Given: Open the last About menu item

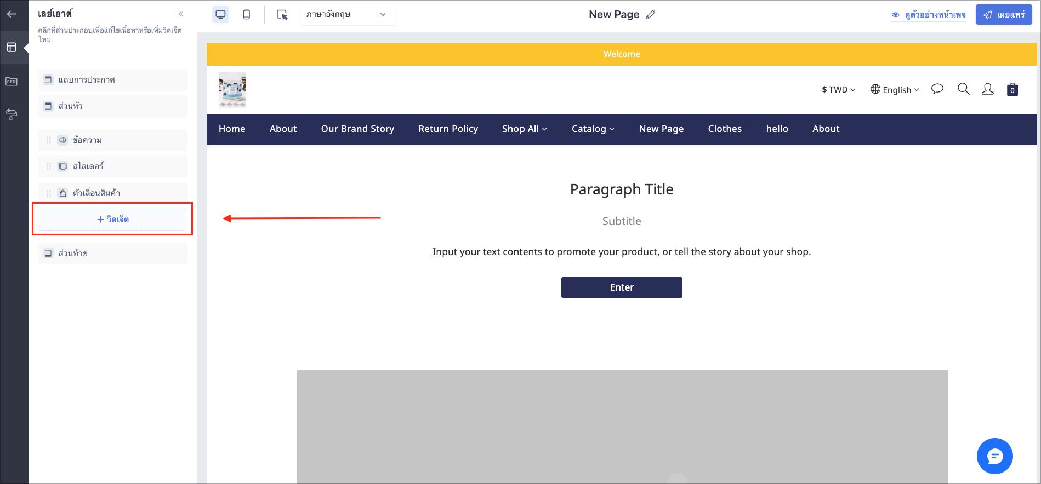Looking at the screenshot, I should 826,129.
